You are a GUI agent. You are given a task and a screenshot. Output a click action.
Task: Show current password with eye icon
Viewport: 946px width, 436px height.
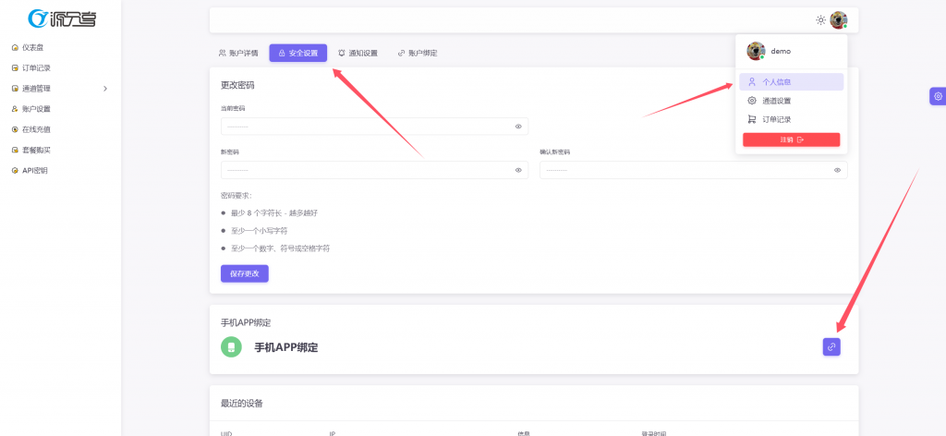[x=518, y=126]
